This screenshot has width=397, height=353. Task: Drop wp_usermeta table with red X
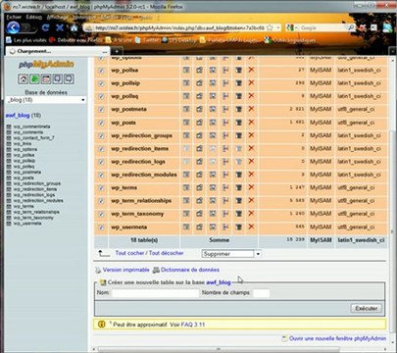[x=251, y=227]
